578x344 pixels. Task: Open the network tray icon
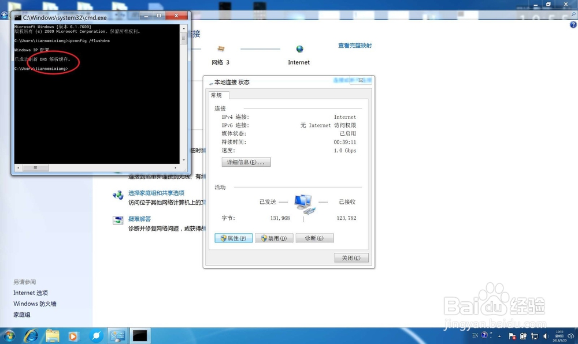(535, 336)
